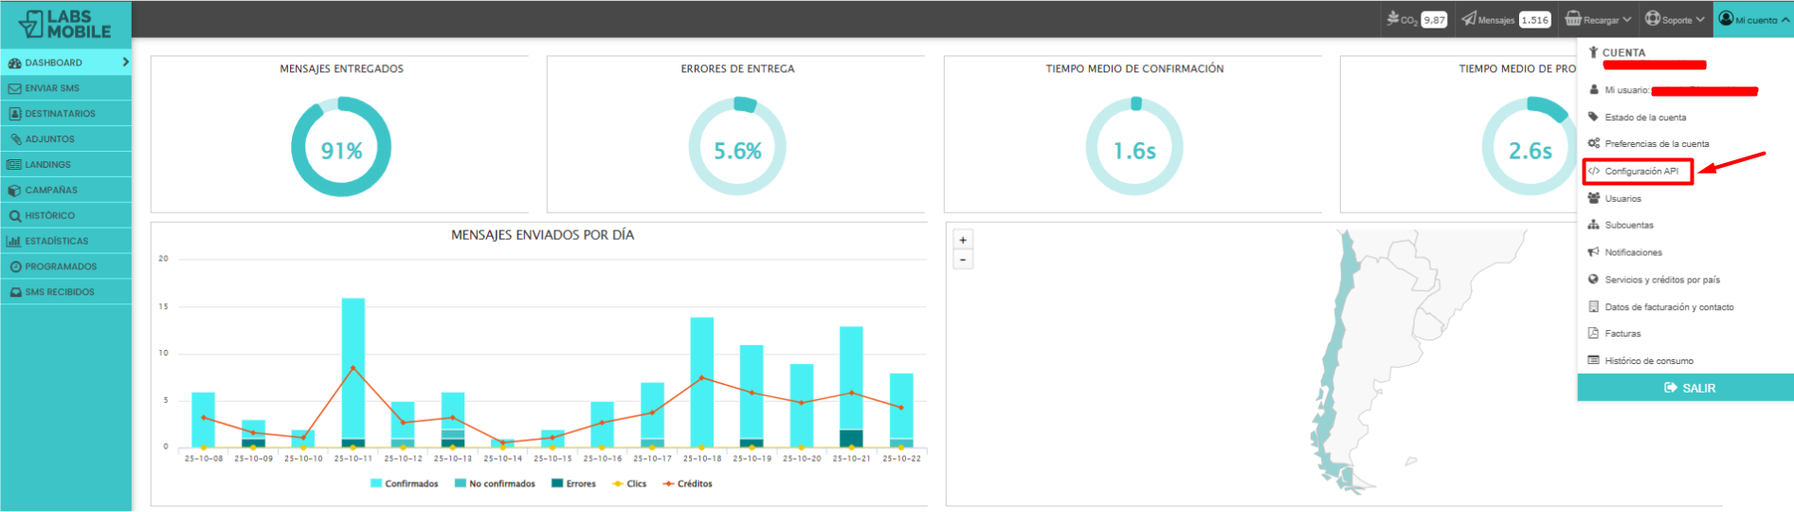Click the Histórico magnifier icon
This screenshot has width=1794, height=512.
(14, 216)
